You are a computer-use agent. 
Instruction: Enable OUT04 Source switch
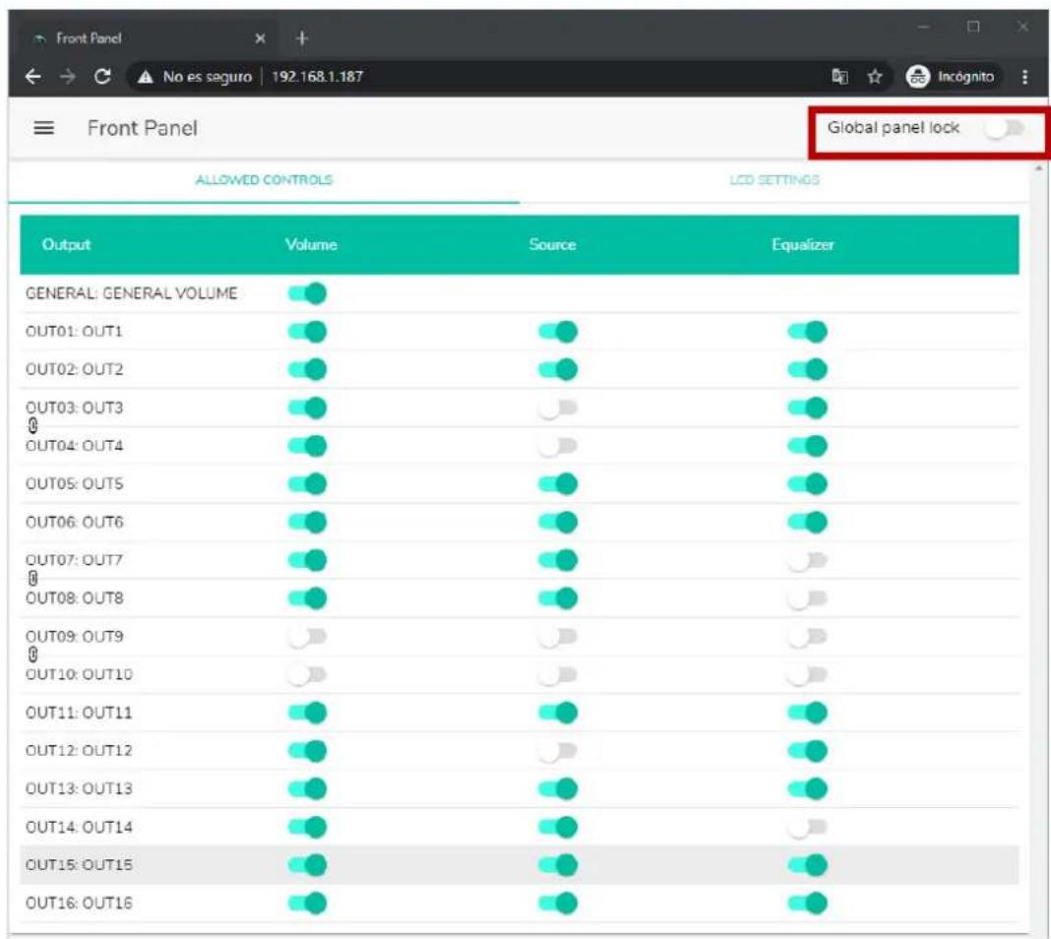[558, 446]
